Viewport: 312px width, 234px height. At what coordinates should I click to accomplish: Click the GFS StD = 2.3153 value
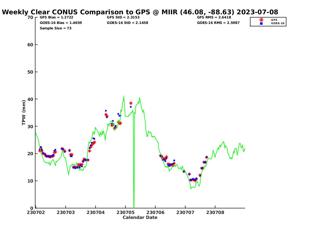point(123,17)
